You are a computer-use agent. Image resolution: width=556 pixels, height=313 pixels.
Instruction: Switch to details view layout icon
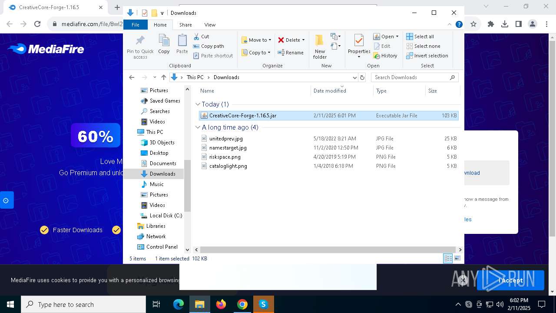click(x=448, y=258)
